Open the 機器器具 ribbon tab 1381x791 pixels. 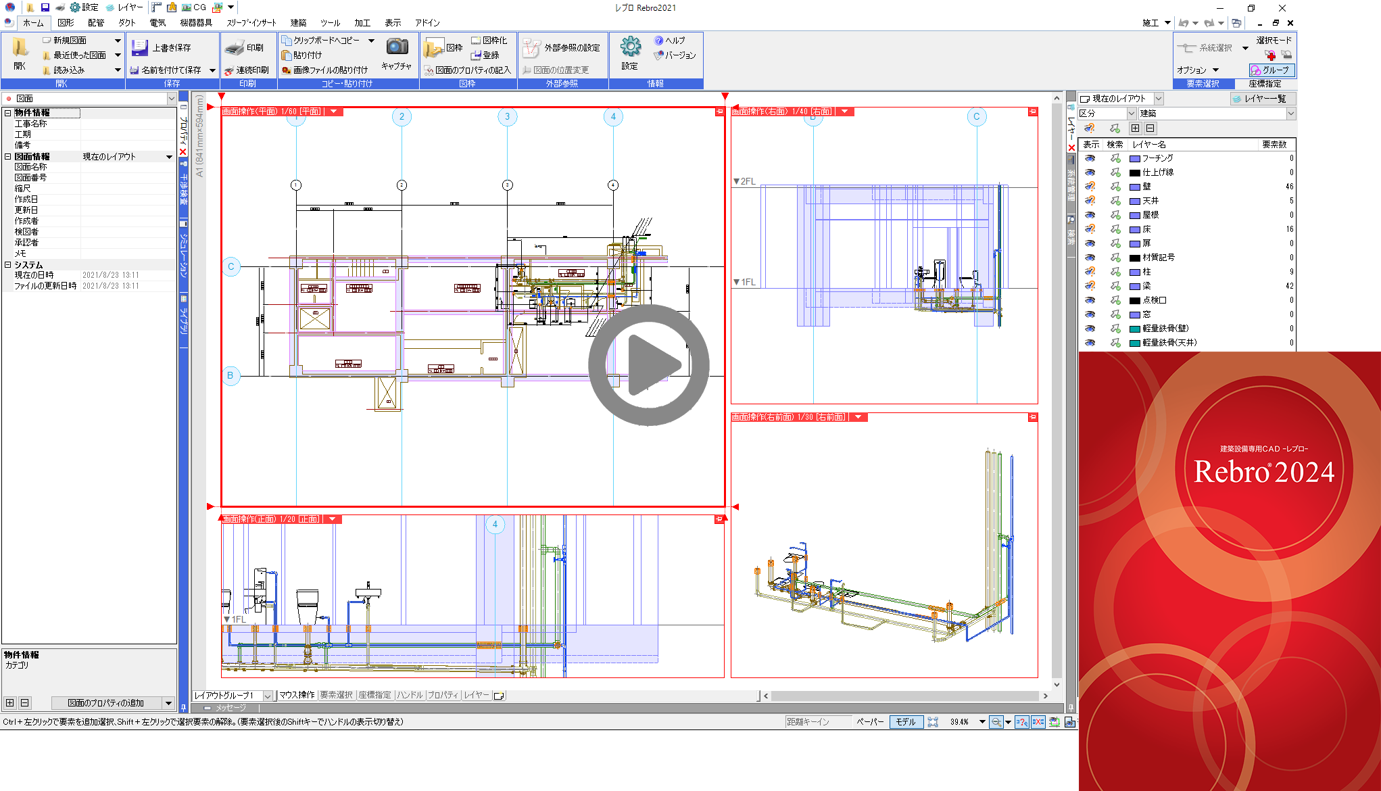(196, 23)
